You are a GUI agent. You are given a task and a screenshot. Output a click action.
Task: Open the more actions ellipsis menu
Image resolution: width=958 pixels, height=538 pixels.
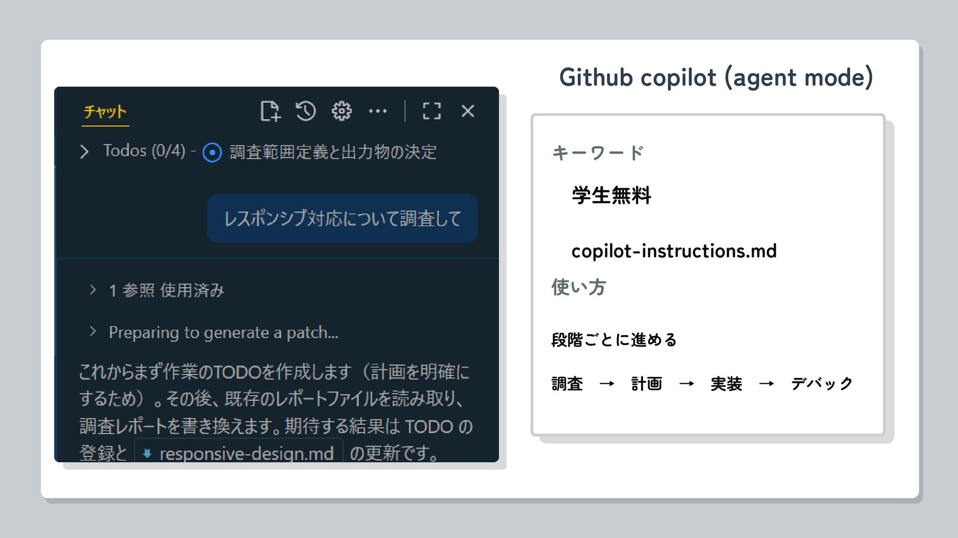tap(378, 111)
